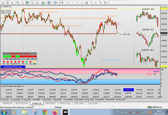
Task: Switch chart to bar chart mode
Action: [x=3, y=3]
